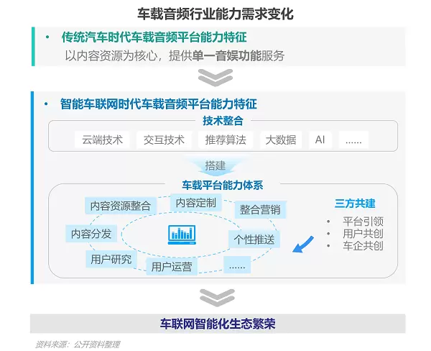Select the 交互技术 box

(164, 140)
